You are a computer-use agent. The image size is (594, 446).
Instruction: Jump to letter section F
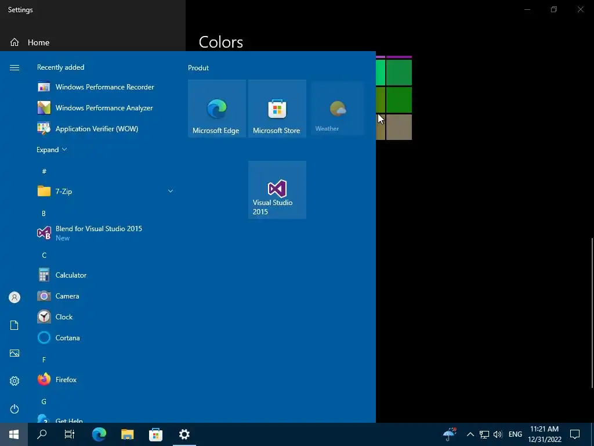pos(44,359)
